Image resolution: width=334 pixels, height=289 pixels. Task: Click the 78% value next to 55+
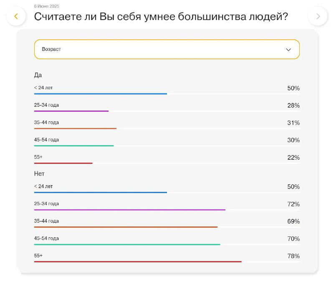(x=294, y=255)
